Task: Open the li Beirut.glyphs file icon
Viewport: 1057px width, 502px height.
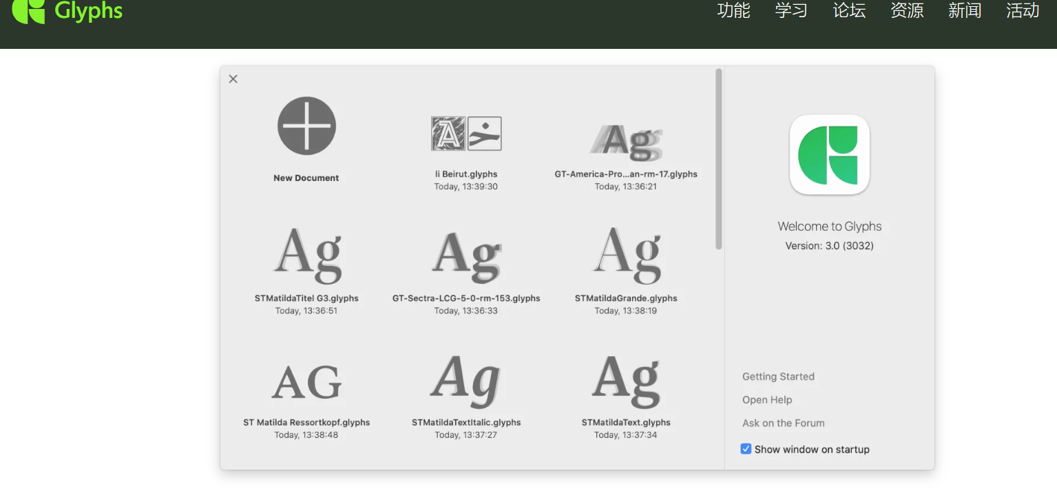Action: coord(466,134)
